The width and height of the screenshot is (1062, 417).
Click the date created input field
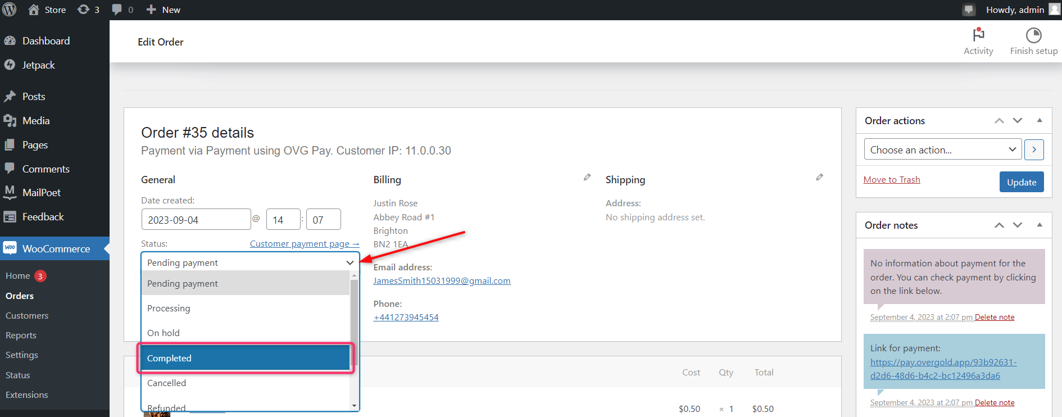[x=196, y=219]
